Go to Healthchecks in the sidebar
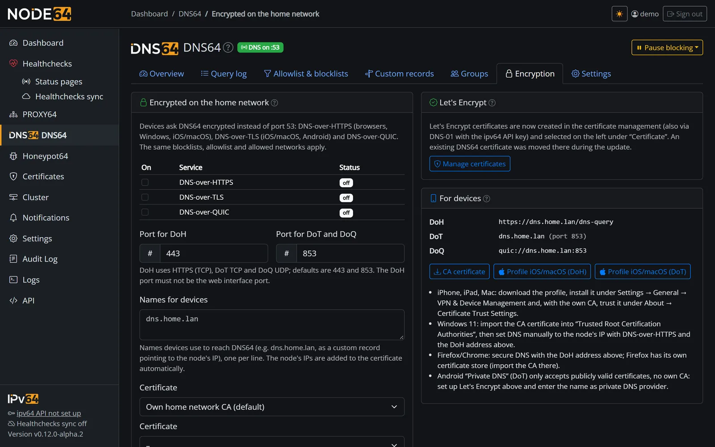 point(59,63)
